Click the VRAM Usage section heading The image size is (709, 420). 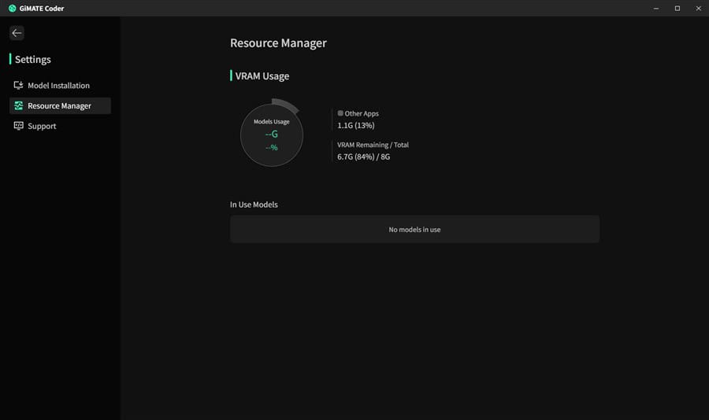(x=262, y=76)
